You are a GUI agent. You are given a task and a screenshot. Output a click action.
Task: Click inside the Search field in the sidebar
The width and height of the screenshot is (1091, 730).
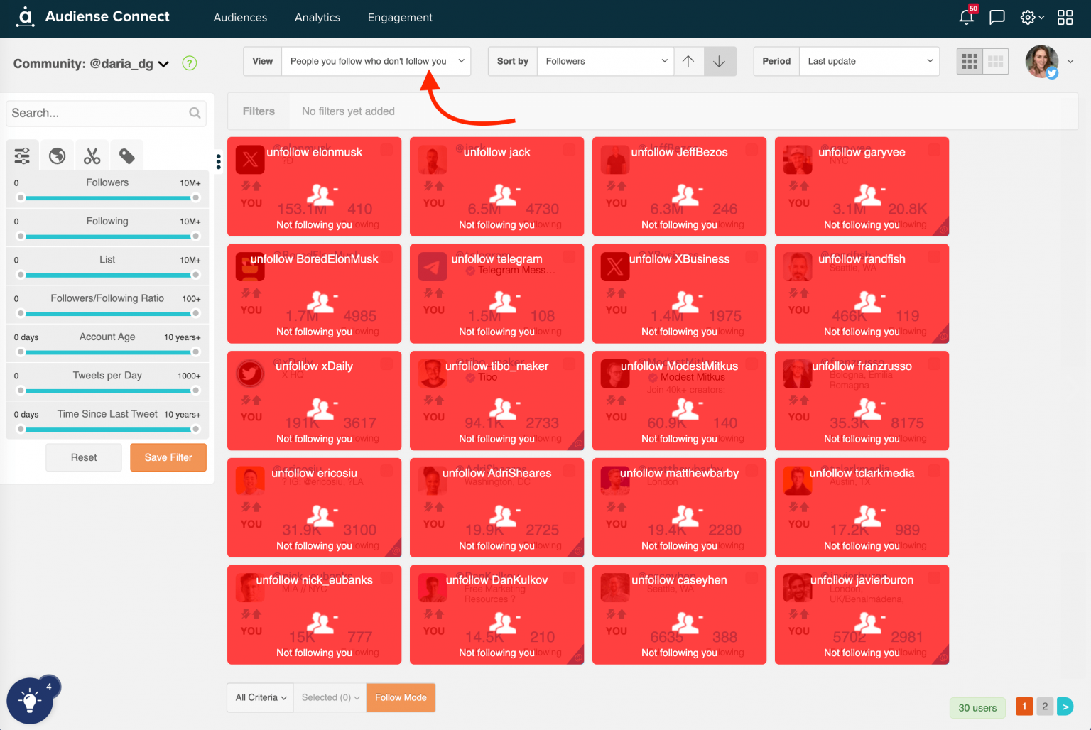pyautogui.click(x=99, y=113)
